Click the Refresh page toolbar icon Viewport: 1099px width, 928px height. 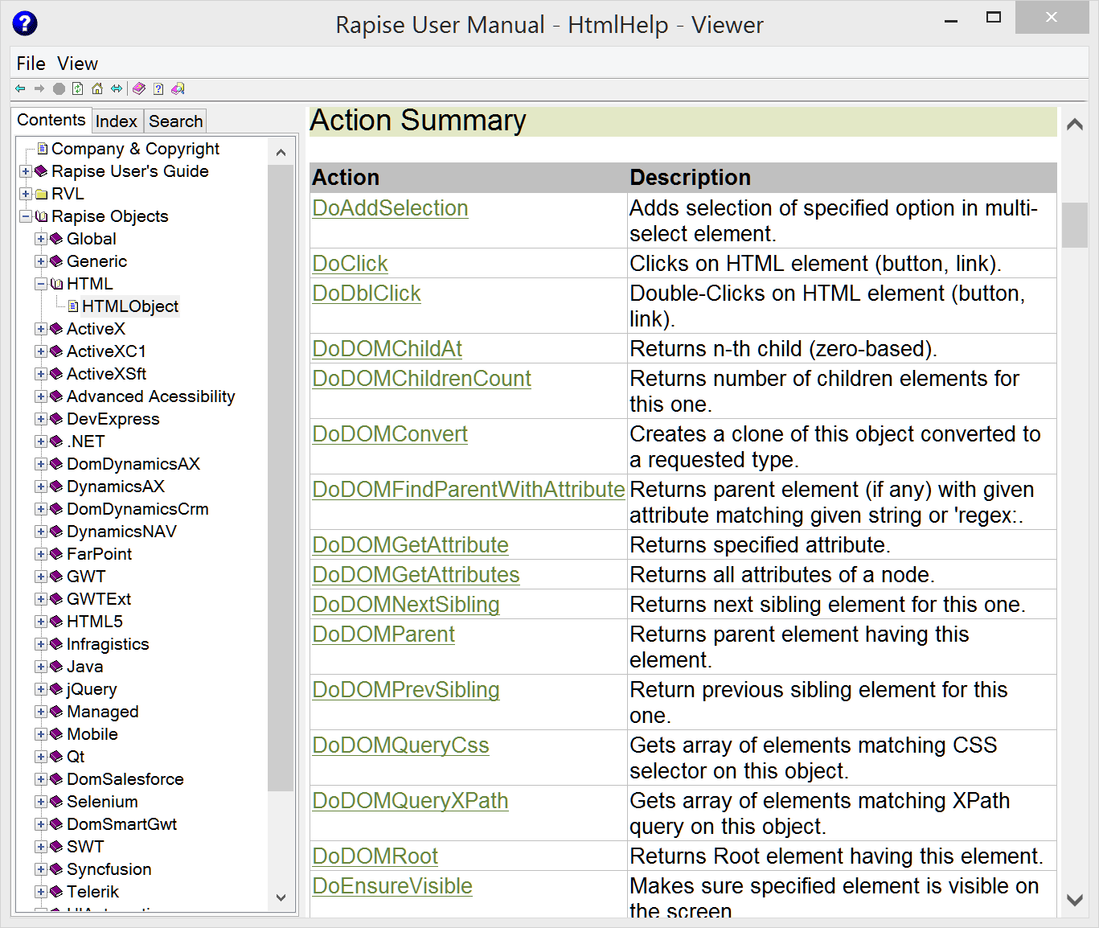point(78,89)
